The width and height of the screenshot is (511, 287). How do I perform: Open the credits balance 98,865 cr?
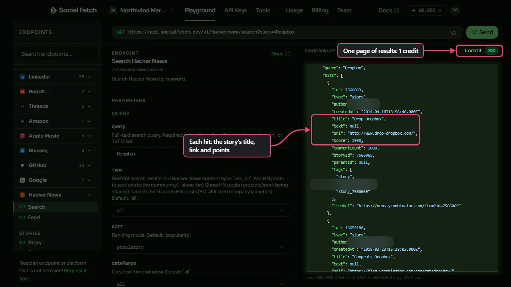pos(426,10)
